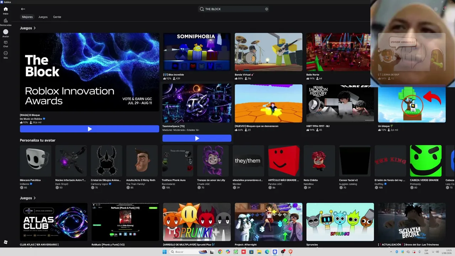Open the HWT 1996-1997 MJ thumbnail
The width and height of the screenshot is (455, 256).
tap(340, 103)
